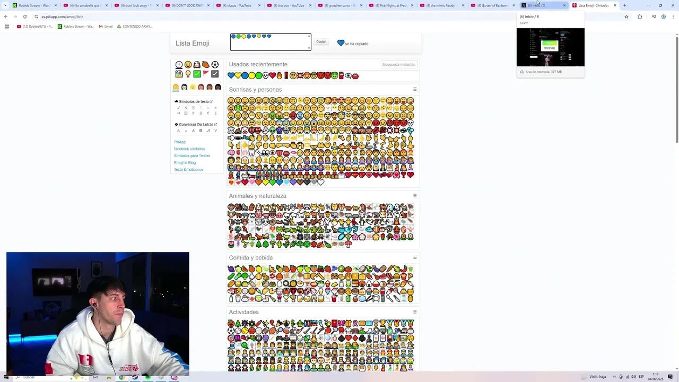Open the Actividades section menu
This screenshot has height=382, width=679.
415,312
